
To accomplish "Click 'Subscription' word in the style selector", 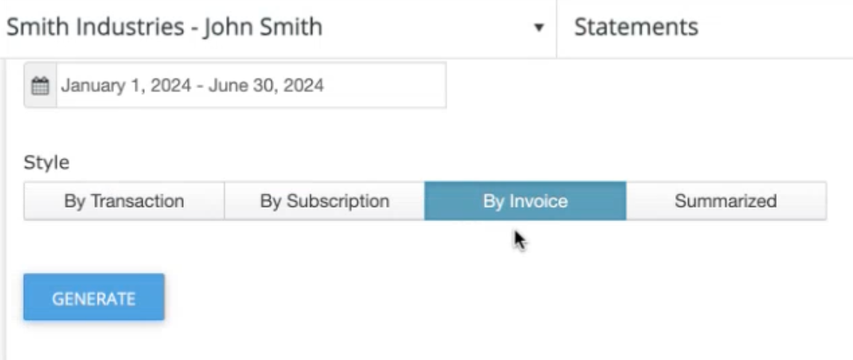I will click(x=338, y=202).
